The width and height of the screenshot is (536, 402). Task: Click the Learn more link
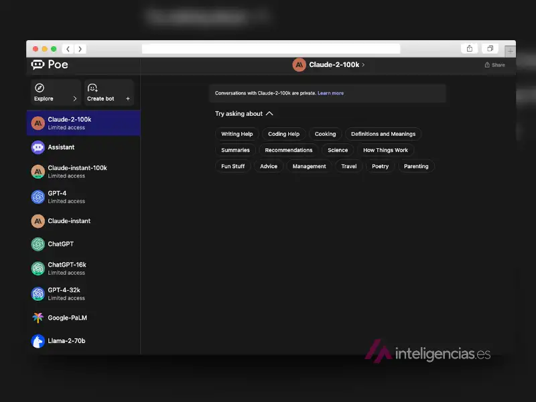pos(330,93)
